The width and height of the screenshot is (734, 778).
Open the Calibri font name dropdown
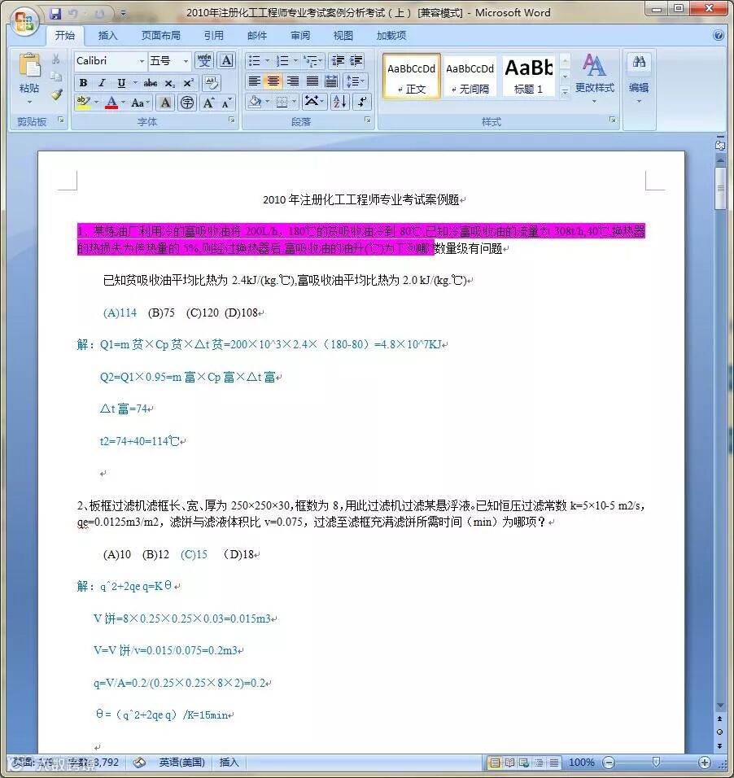coord(142,61)
